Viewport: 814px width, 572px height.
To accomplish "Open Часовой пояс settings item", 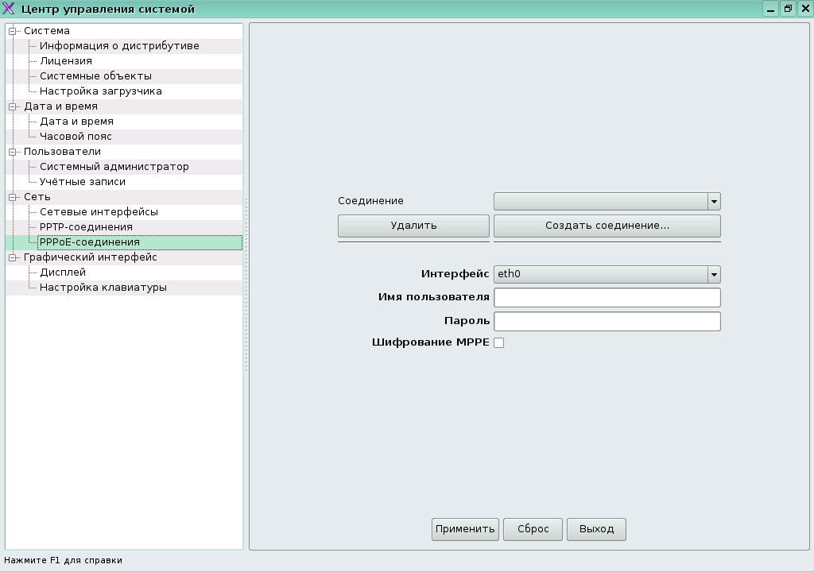I will tap(76, 137).
